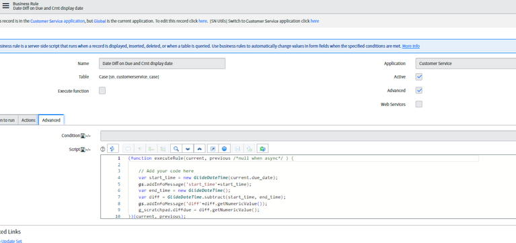Click the addInfoMessage 'diff' line
Viewport: 516px width, 243px height.
click(x=203, y=203)
